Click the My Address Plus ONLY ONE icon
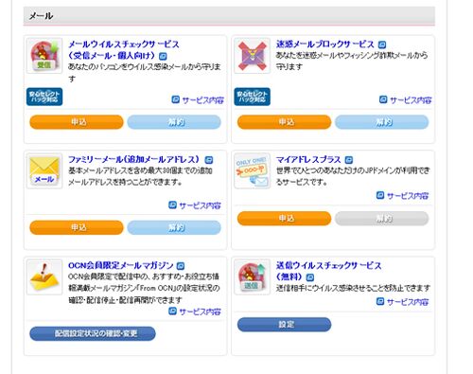This screenshot has height=374, width=473. (x=253, y=170)
